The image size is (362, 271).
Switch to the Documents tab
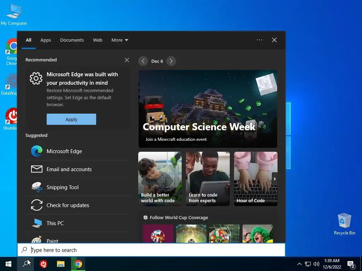click(72, 40)
